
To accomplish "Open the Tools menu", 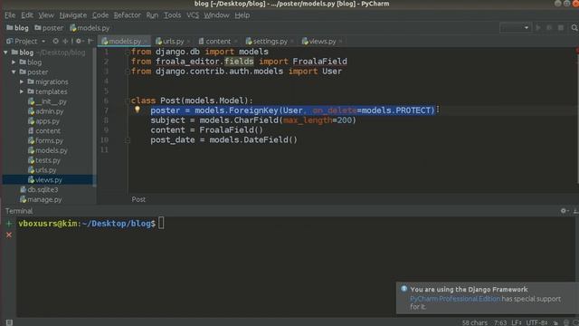I will [x=173, y=15].
